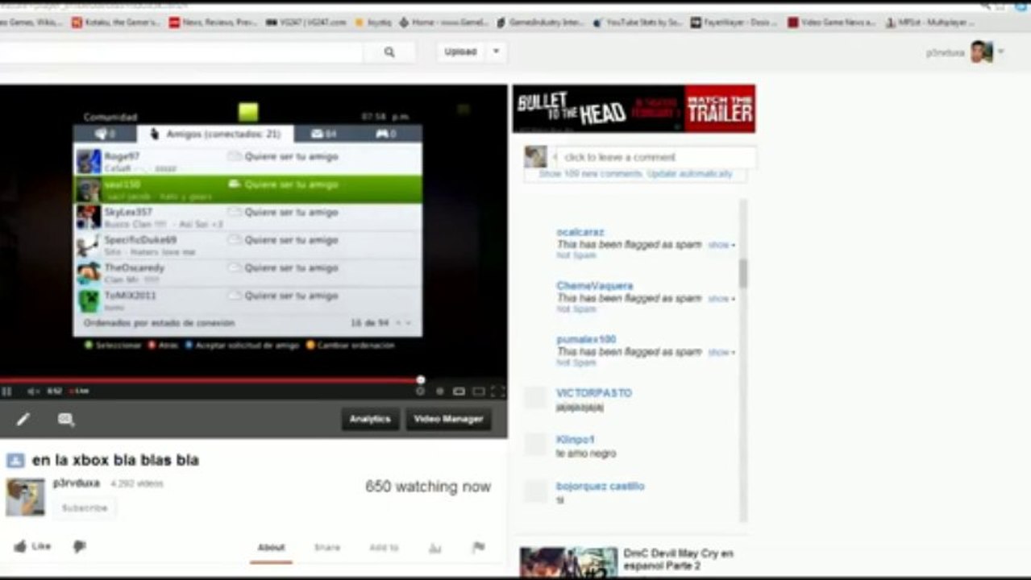Click the avatar beside VICTORPASTO comment
This screenshot has height=580, width=1031.
pyautogui.click(x=536, y=397)
